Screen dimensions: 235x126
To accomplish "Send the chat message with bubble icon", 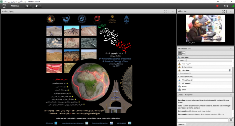I will point(231,120).
